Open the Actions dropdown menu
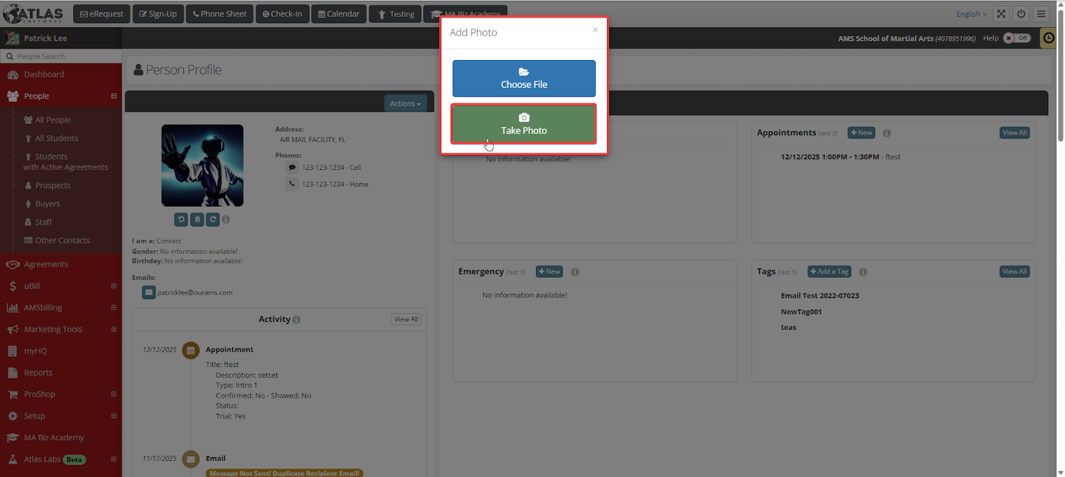 (x=405, y=103)
